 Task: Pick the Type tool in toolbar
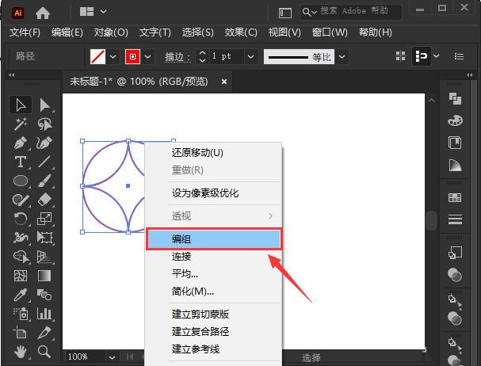coord(21,162)
